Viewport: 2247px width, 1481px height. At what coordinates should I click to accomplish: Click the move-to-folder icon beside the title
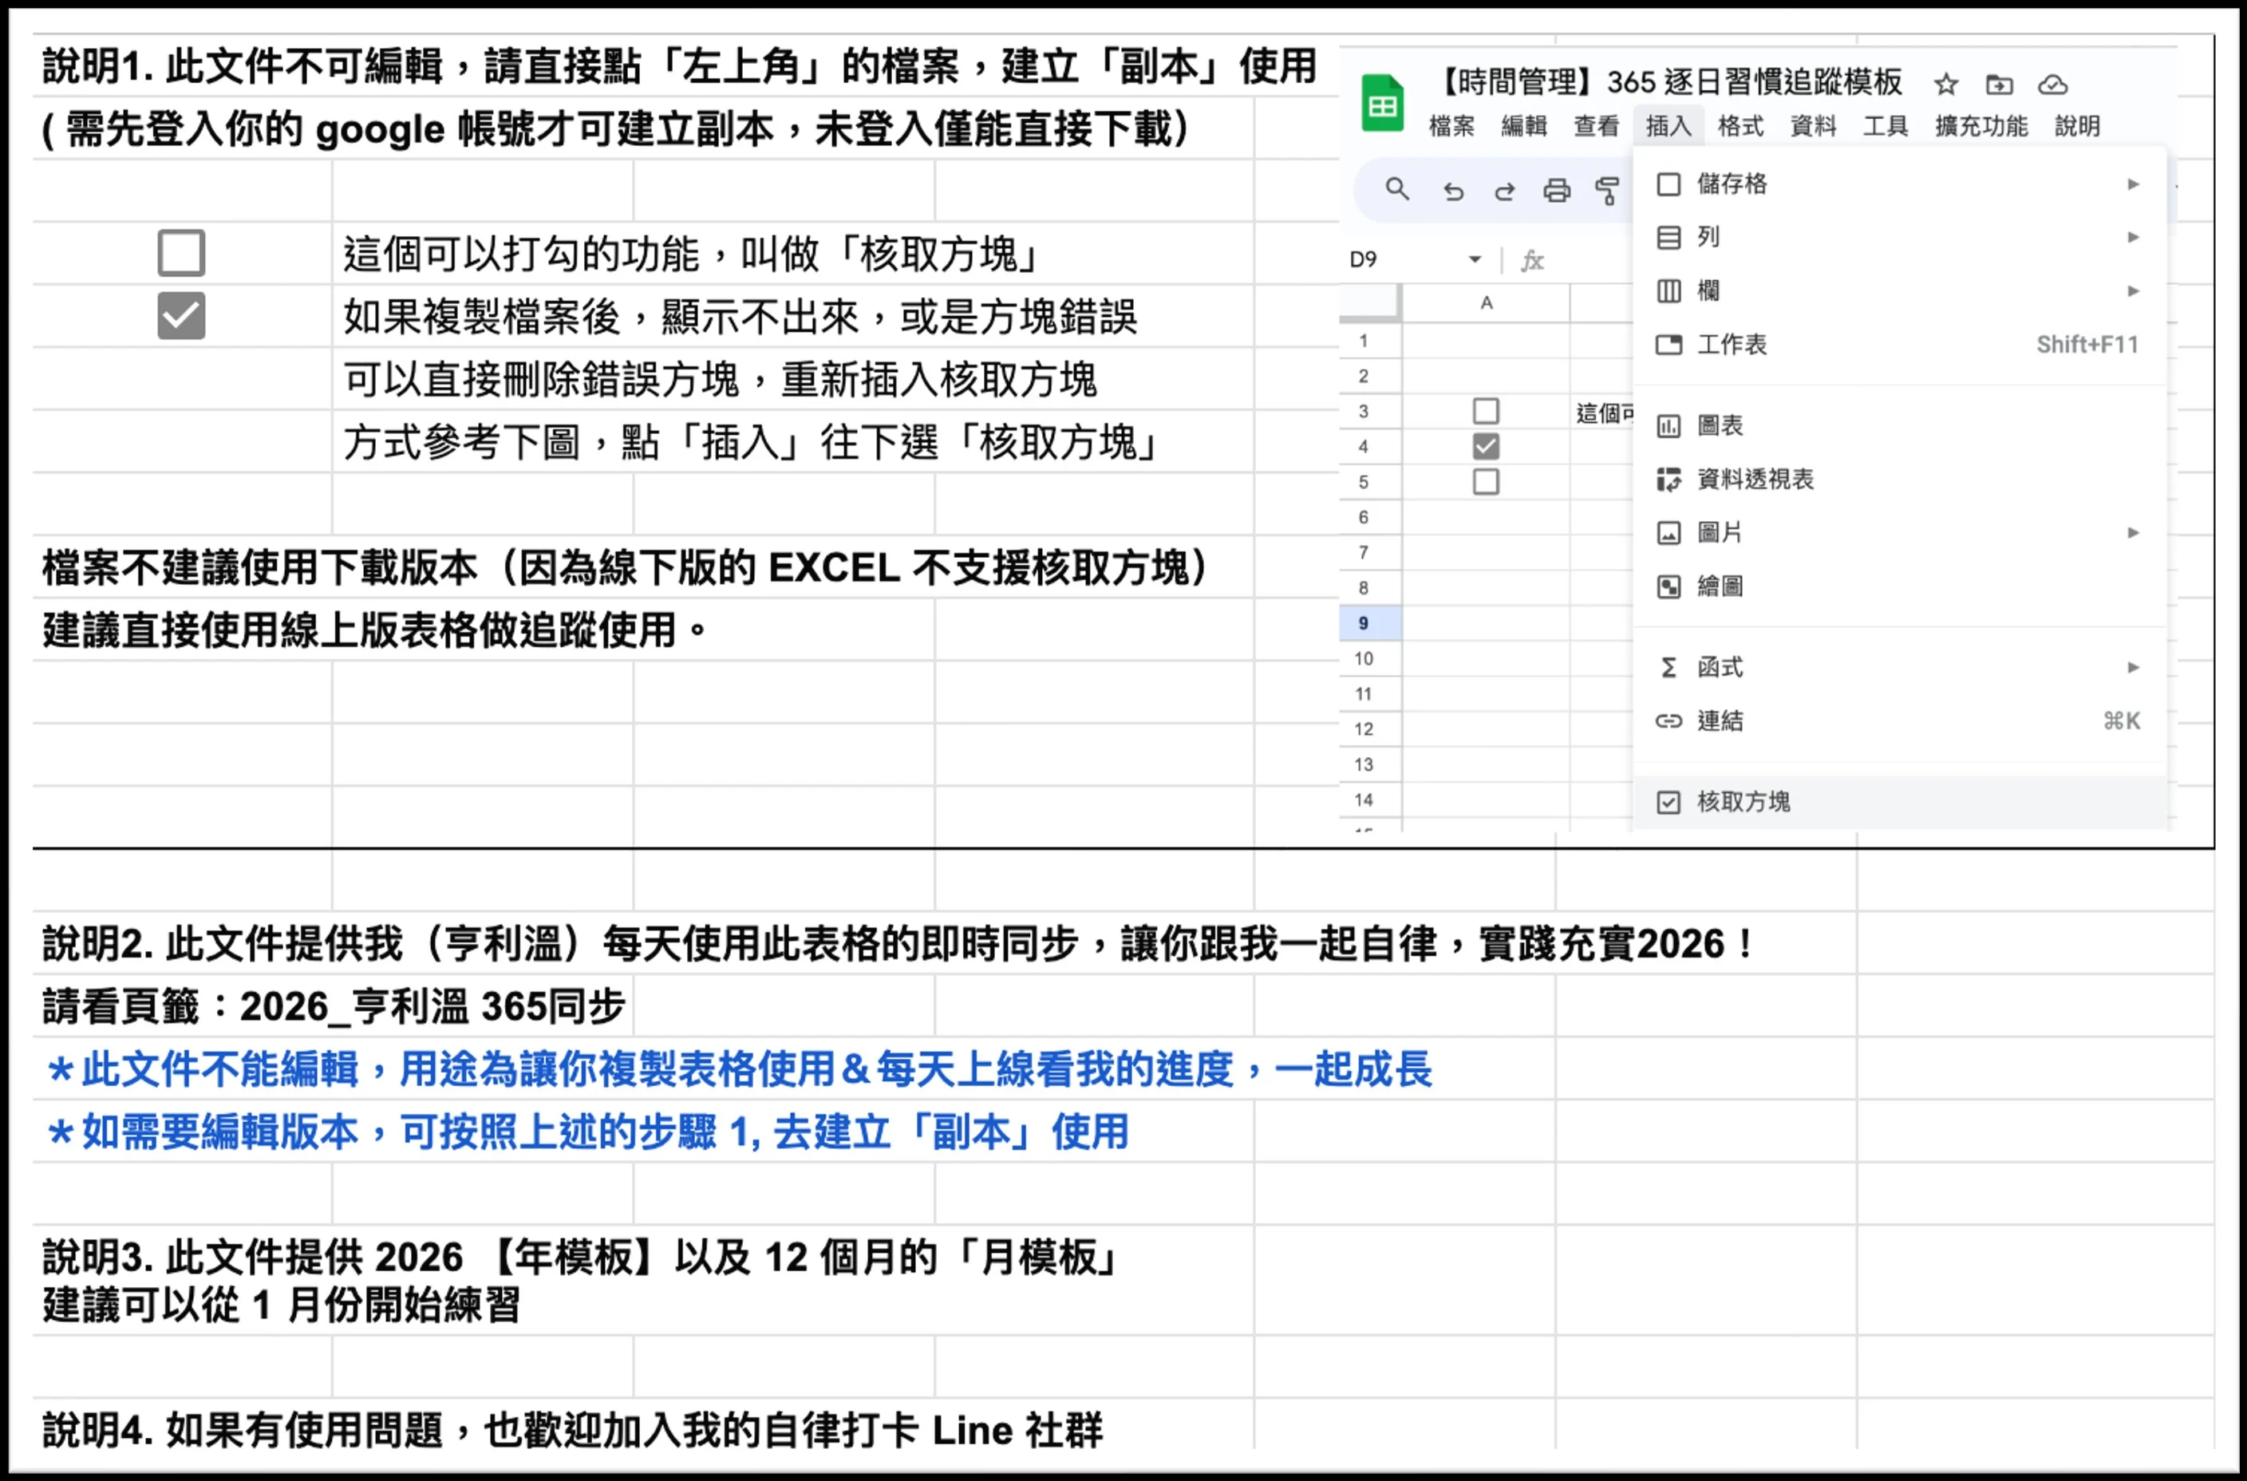(x=1999, y=85)
